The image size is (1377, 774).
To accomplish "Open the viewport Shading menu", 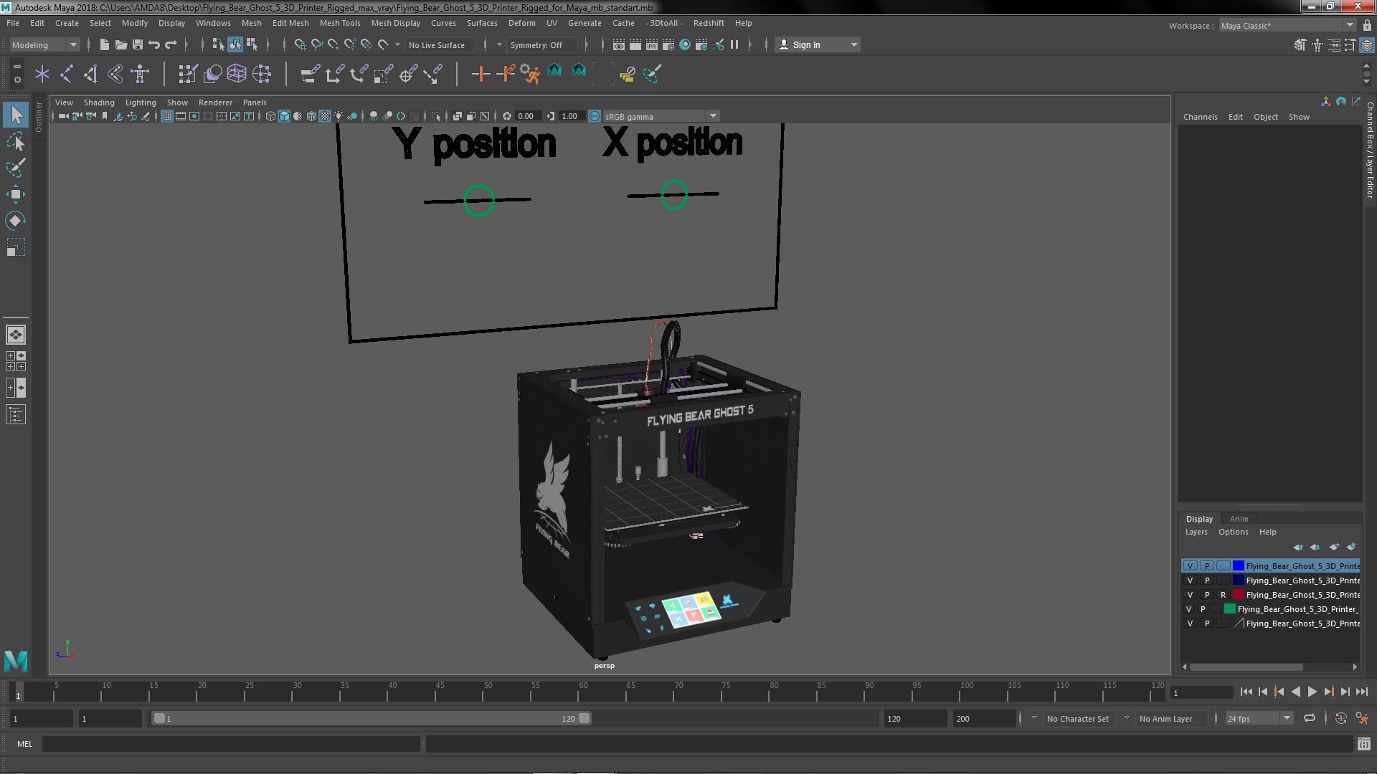I will [99, 102].
